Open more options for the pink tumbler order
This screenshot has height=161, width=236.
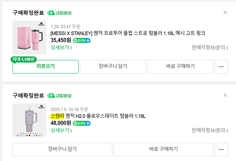pyautogui.click(x=221, y=67)
